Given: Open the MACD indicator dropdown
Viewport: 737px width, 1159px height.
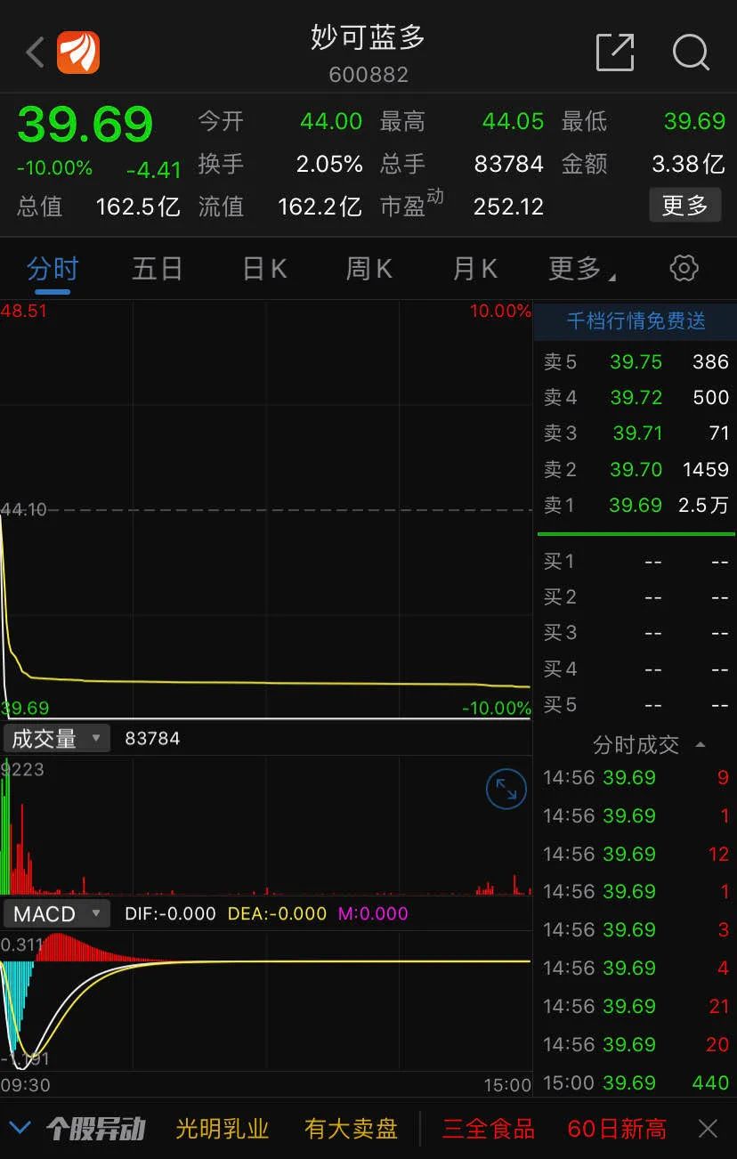Looking at the screenshot, I should point(57,913).
